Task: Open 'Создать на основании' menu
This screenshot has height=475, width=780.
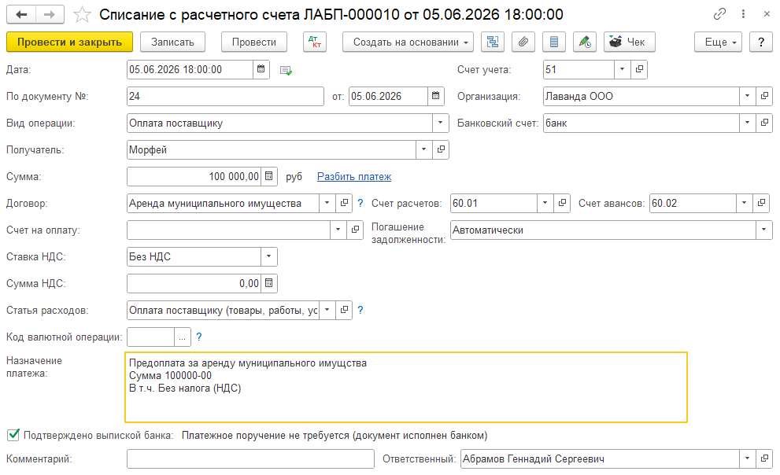Action: coord(408,42)
